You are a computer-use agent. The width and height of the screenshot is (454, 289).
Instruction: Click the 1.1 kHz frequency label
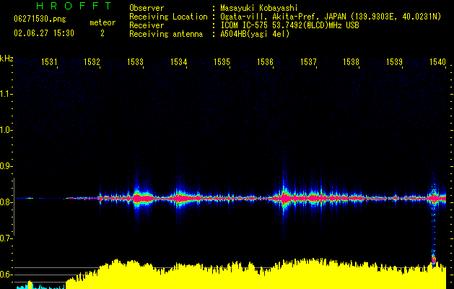pyautogui.click(x=6, y=94)
